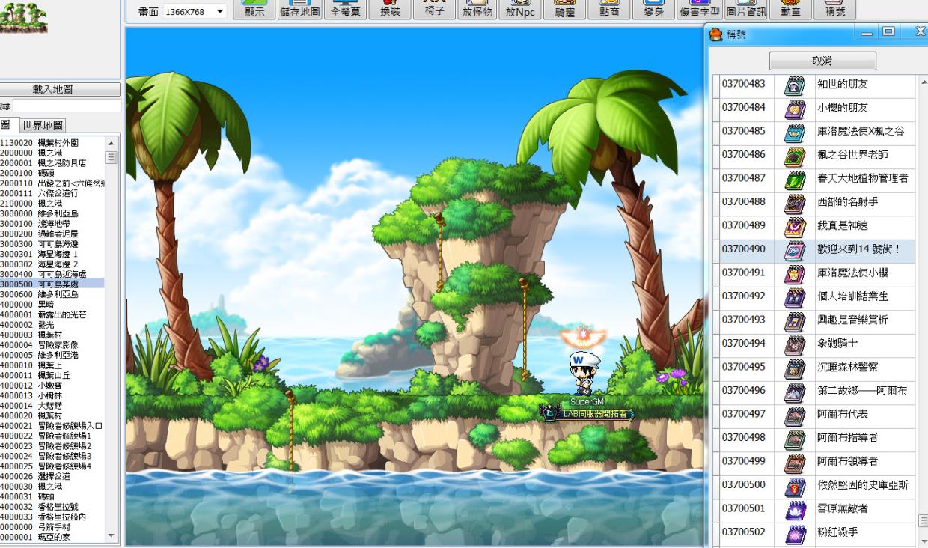Choose title 粉紅殺手 from the list
Image resolution: width=928 pixels, height=548 pixels.
(837, 532)
